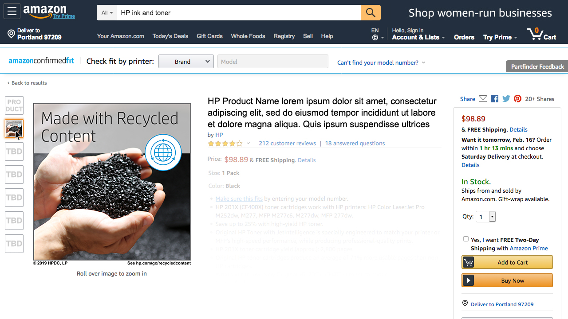Select the recycled content thumbnail image

point(14,128)
